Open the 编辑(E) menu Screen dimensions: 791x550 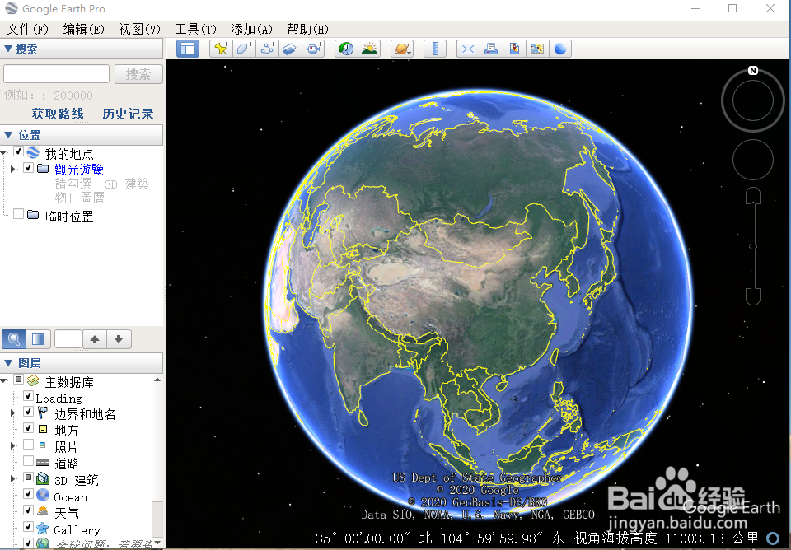click(83, 30)
